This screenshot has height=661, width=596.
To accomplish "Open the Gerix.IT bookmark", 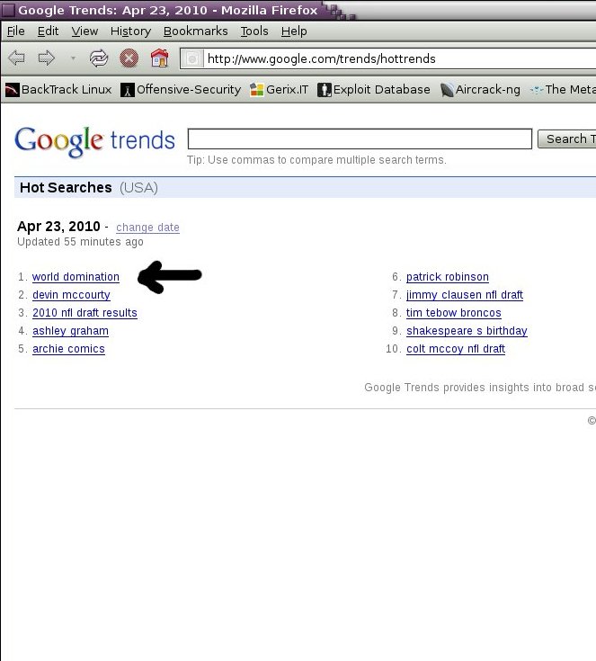I will click(x=279, y=89).
